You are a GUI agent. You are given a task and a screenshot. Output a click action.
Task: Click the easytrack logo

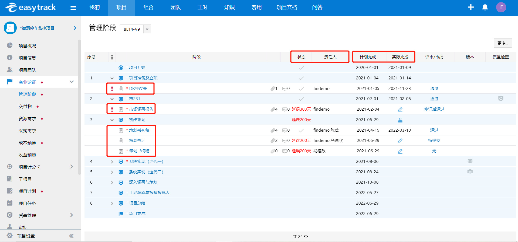[31, 8]
